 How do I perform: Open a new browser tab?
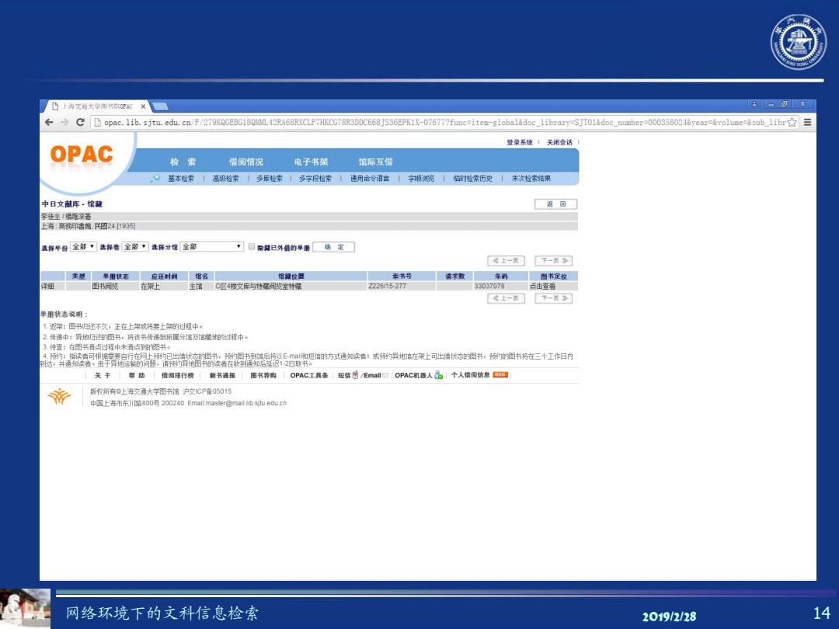[x=160, y=106]
